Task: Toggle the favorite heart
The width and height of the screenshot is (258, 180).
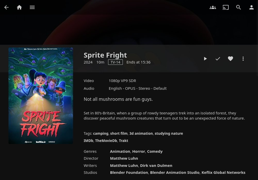Action: pos(230,59)
